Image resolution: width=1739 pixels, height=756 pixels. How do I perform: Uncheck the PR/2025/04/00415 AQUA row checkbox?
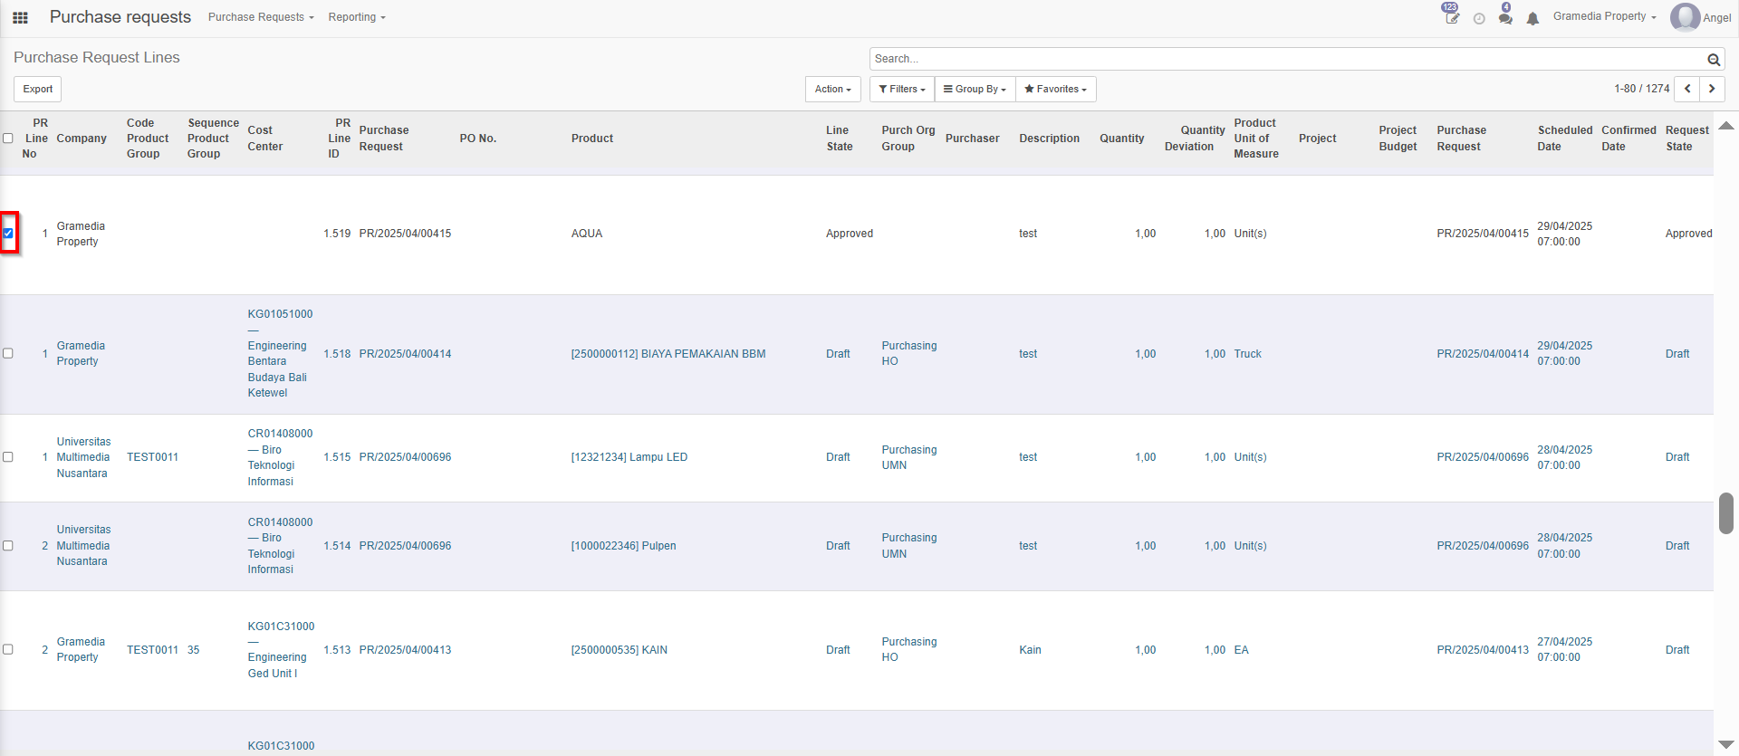8,233
